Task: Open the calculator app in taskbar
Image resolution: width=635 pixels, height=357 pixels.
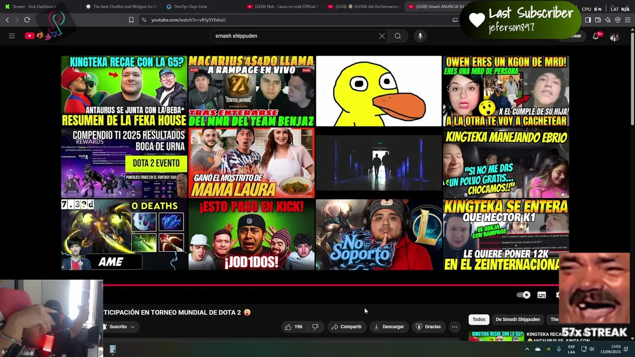Action: [x=113, y=350]
